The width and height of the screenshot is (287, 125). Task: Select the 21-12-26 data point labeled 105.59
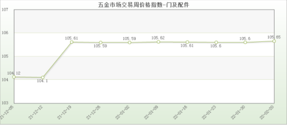tap(101, 42)
